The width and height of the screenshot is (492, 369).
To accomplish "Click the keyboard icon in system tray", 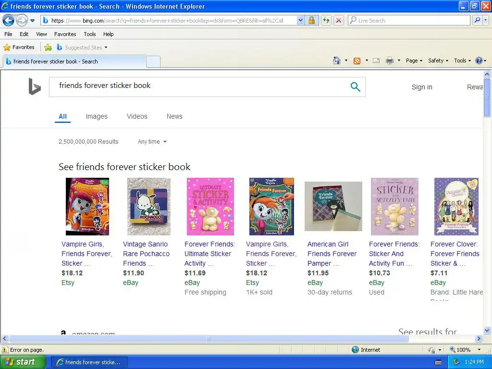I will 438,362.
